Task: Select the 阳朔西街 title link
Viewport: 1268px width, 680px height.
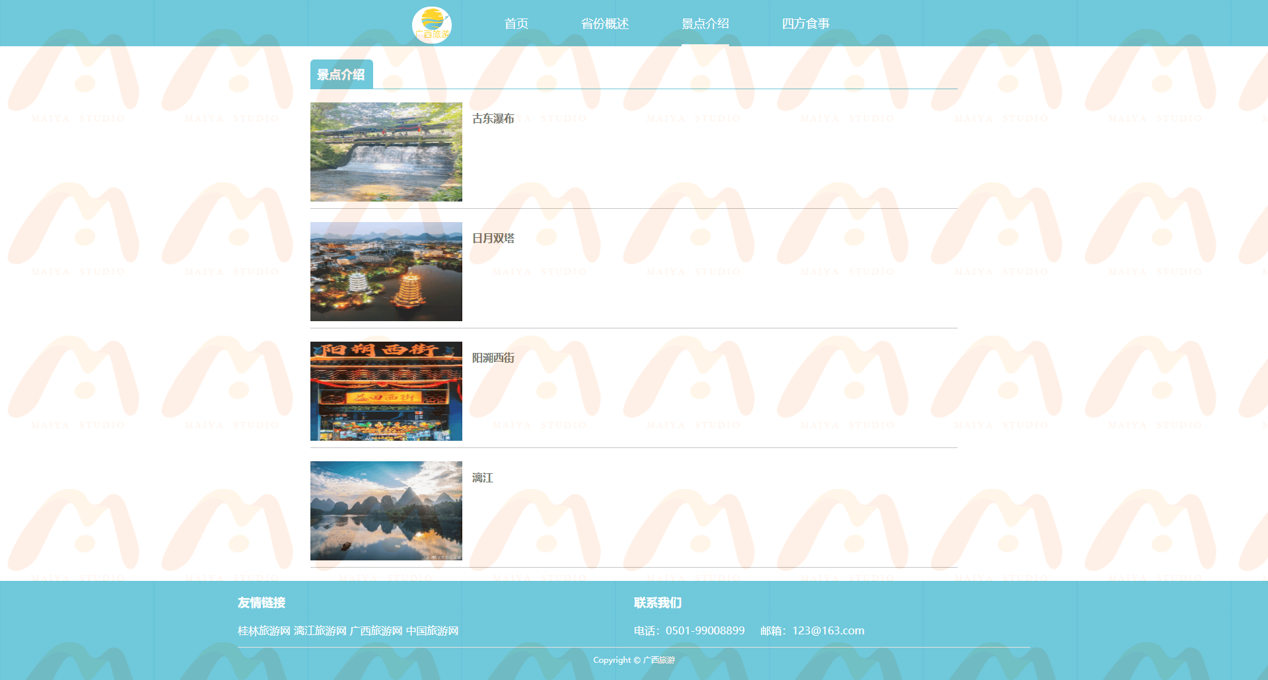Action: pyautogui.click(x=493, y=358)
